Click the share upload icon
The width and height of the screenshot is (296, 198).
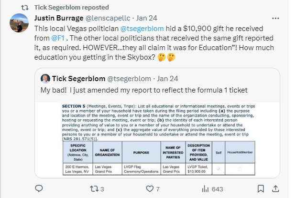point(276,189)
